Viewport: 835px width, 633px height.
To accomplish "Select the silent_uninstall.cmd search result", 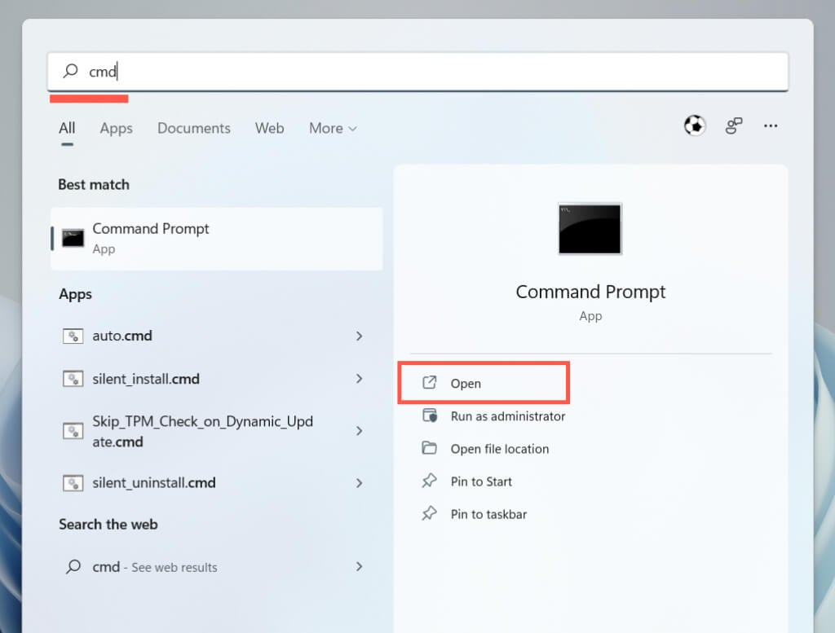I will [153, 483].
